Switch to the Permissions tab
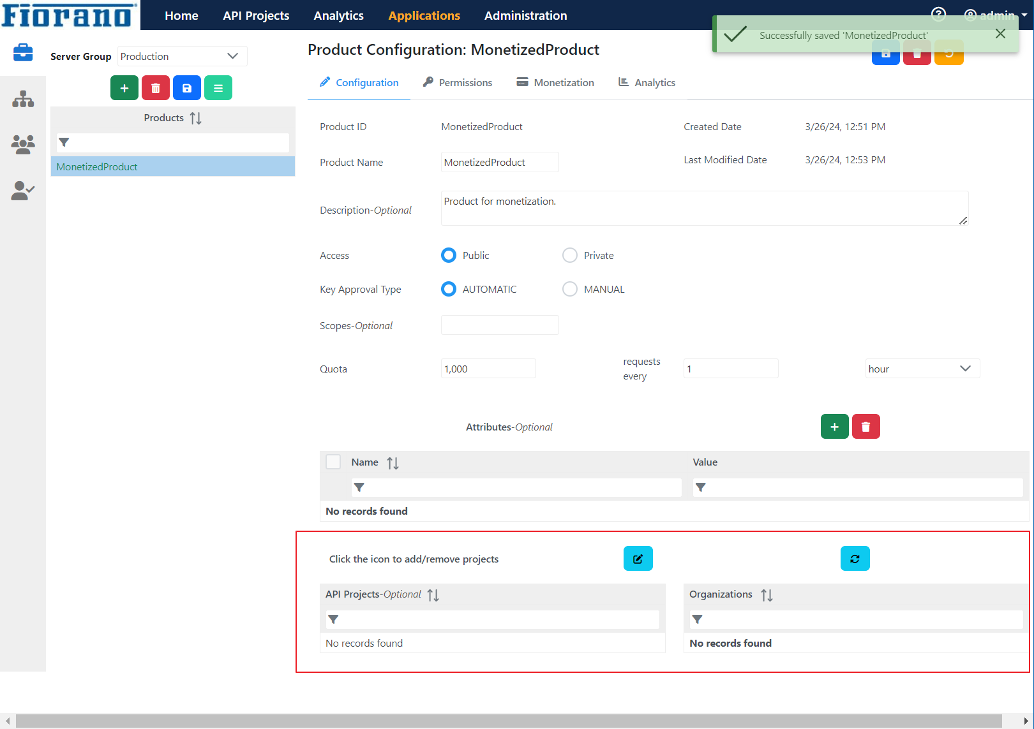The height and width of the screenshot is (729, 1034). tap(458, 82)
